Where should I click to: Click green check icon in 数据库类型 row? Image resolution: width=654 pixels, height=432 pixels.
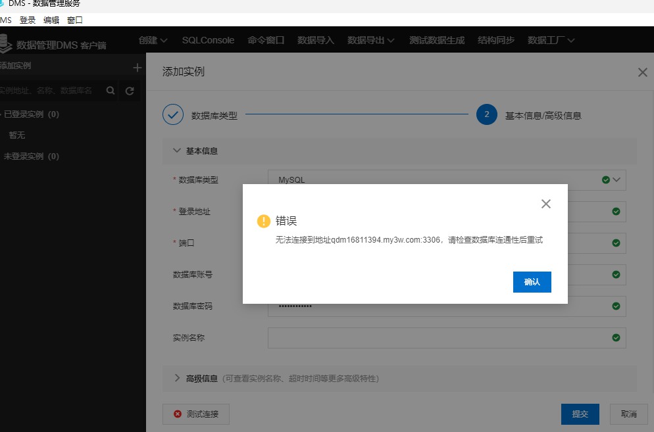point(605,180)
